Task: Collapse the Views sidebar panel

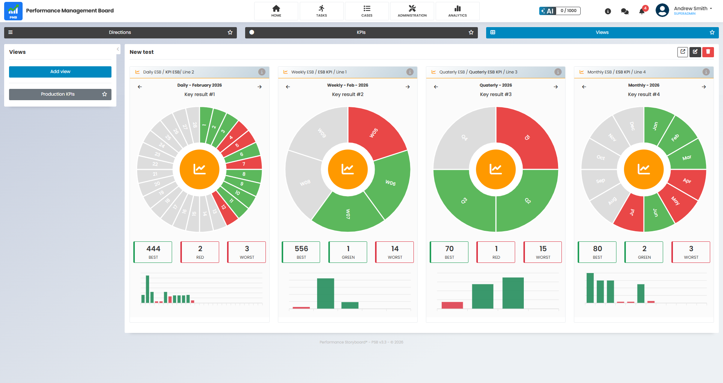Action: pos(118,49)
